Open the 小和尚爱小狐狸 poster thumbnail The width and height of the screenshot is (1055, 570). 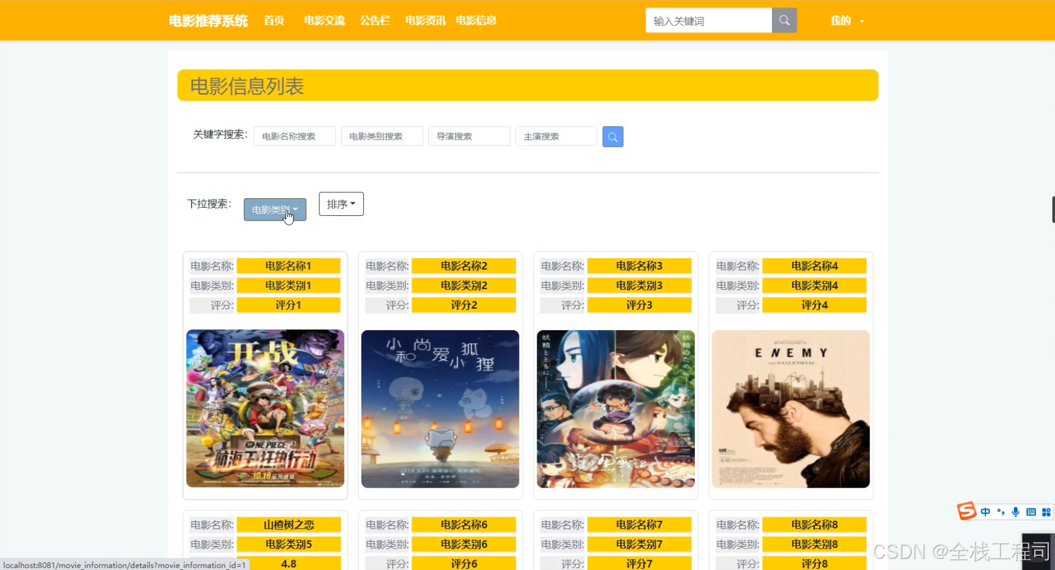coord(440,409)
